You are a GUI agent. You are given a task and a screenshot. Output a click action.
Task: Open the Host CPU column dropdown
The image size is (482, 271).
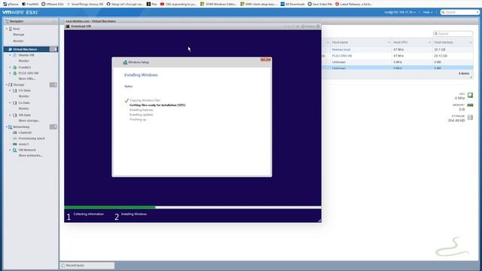(429, 42)
